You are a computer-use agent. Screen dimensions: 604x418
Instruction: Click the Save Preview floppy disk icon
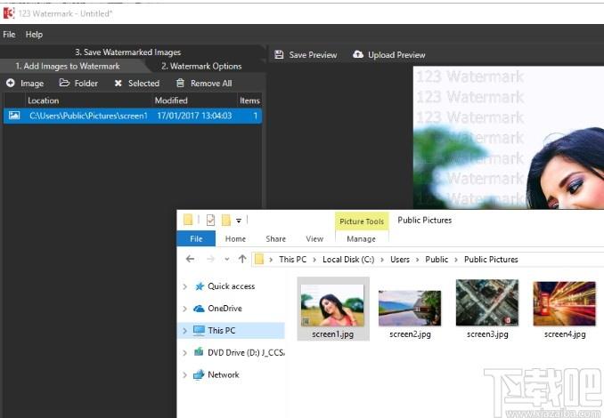tap(279, 54)
